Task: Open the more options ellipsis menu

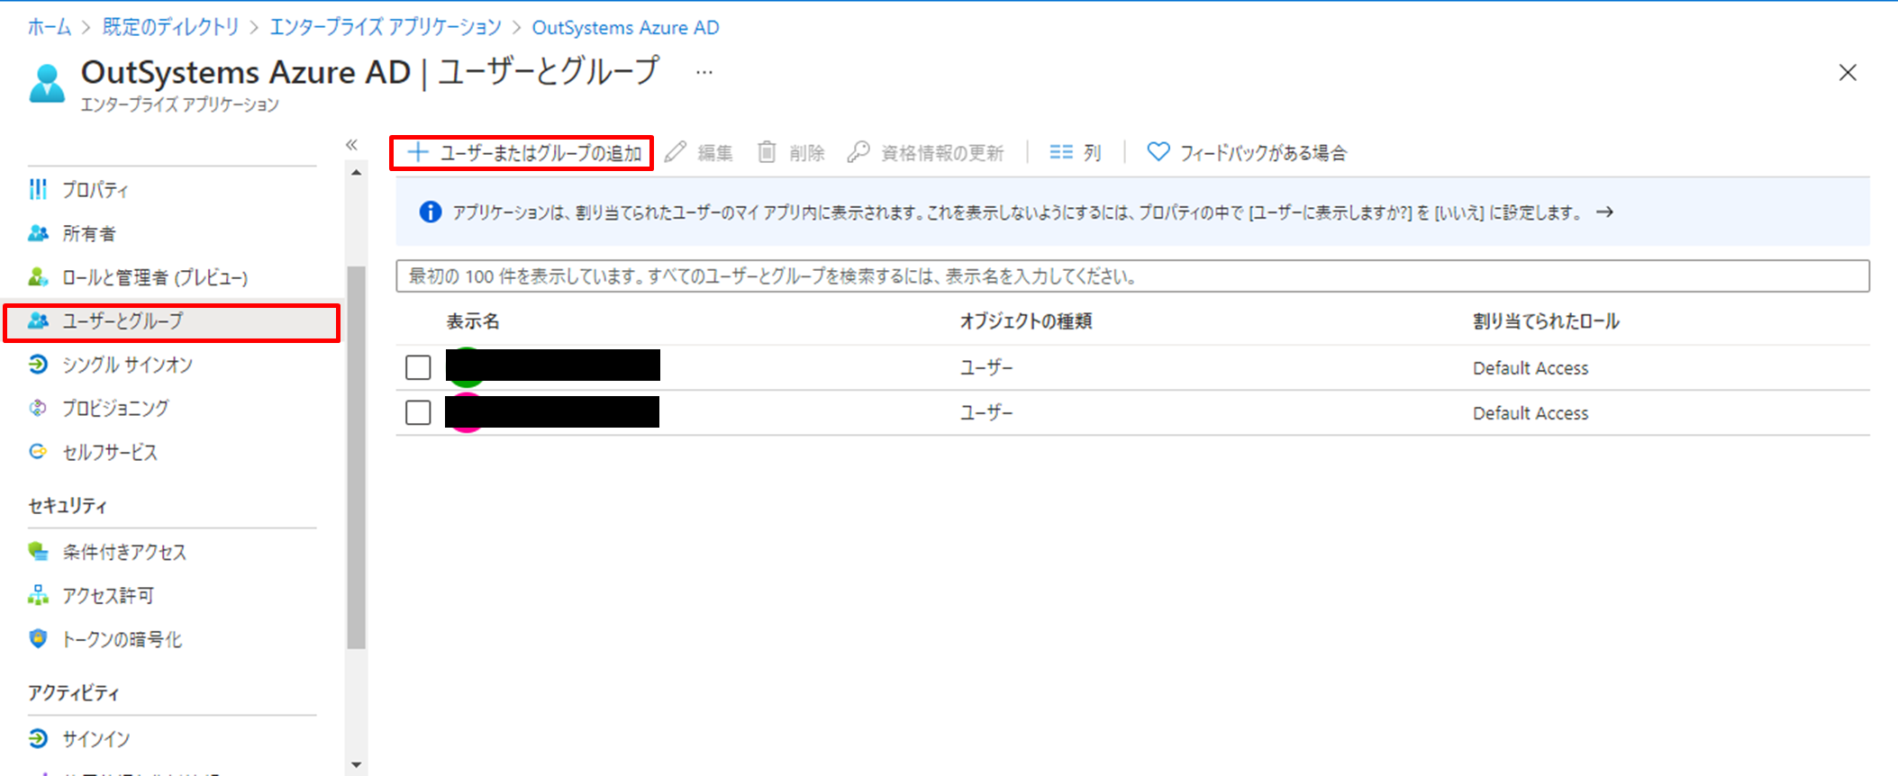Action: click(x=704, y=72)
